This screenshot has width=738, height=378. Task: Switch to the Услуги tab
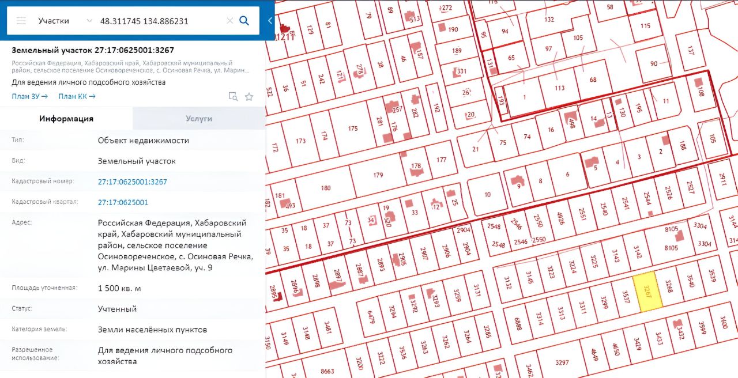click(x=199, y=119)
